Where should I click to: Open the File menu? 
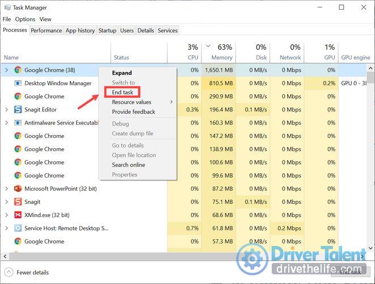(x=7, y=19)
